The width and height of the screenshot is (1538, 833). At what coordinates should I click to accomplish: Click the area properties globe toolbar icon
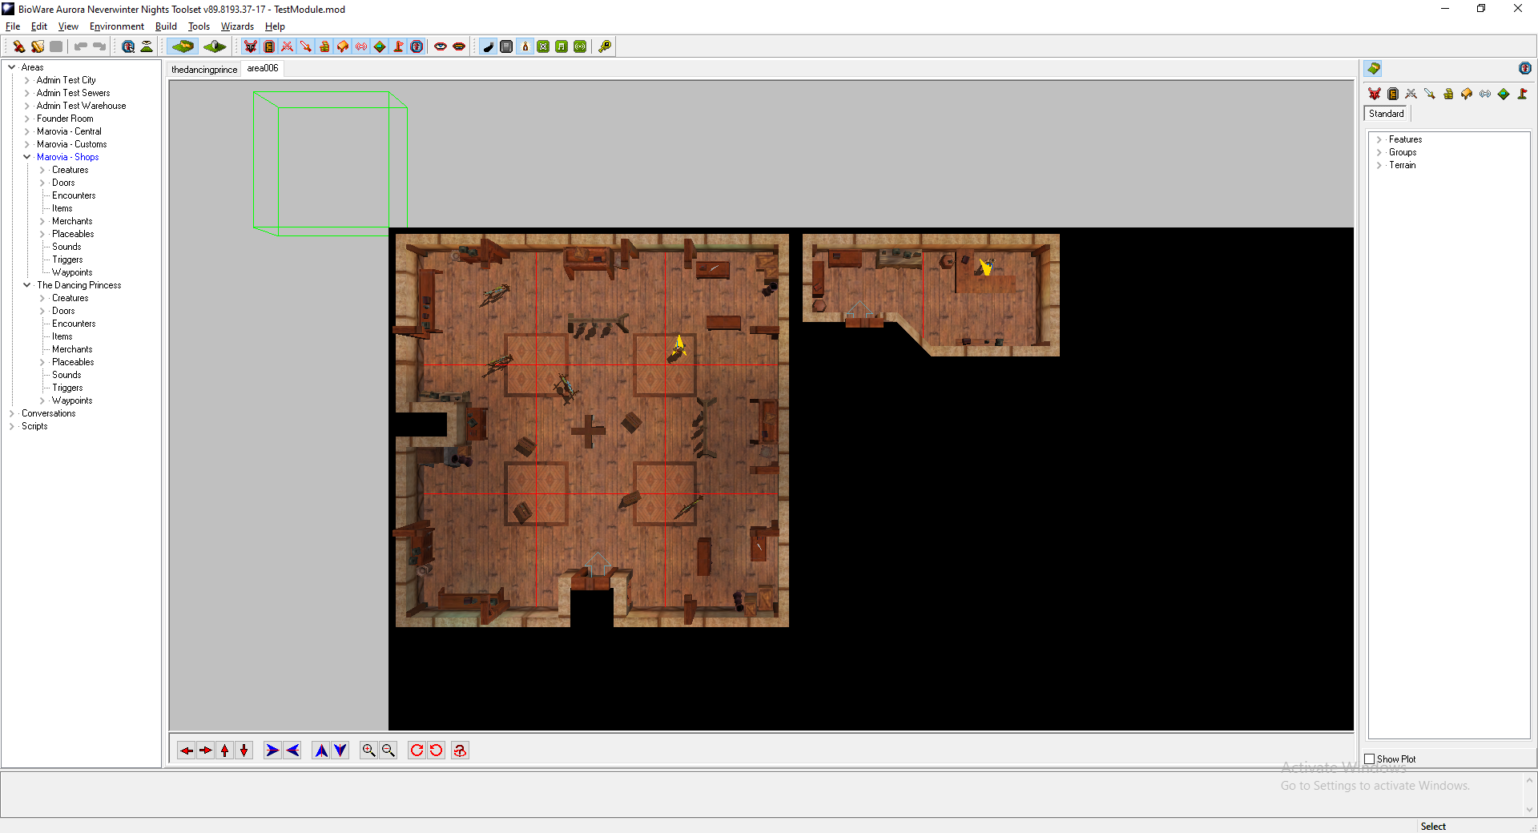[128, 46]
